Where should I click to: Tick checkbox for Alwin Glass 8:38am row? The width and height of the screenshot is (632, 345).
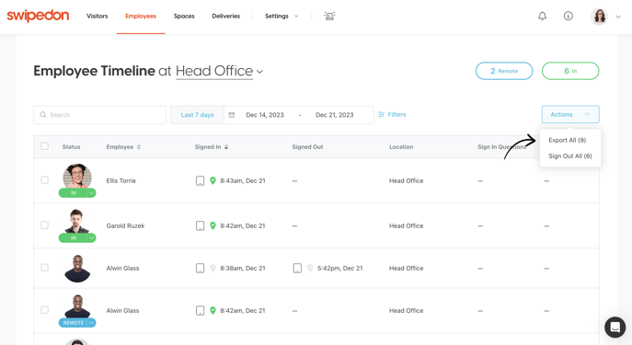click(x=45, y=268)
